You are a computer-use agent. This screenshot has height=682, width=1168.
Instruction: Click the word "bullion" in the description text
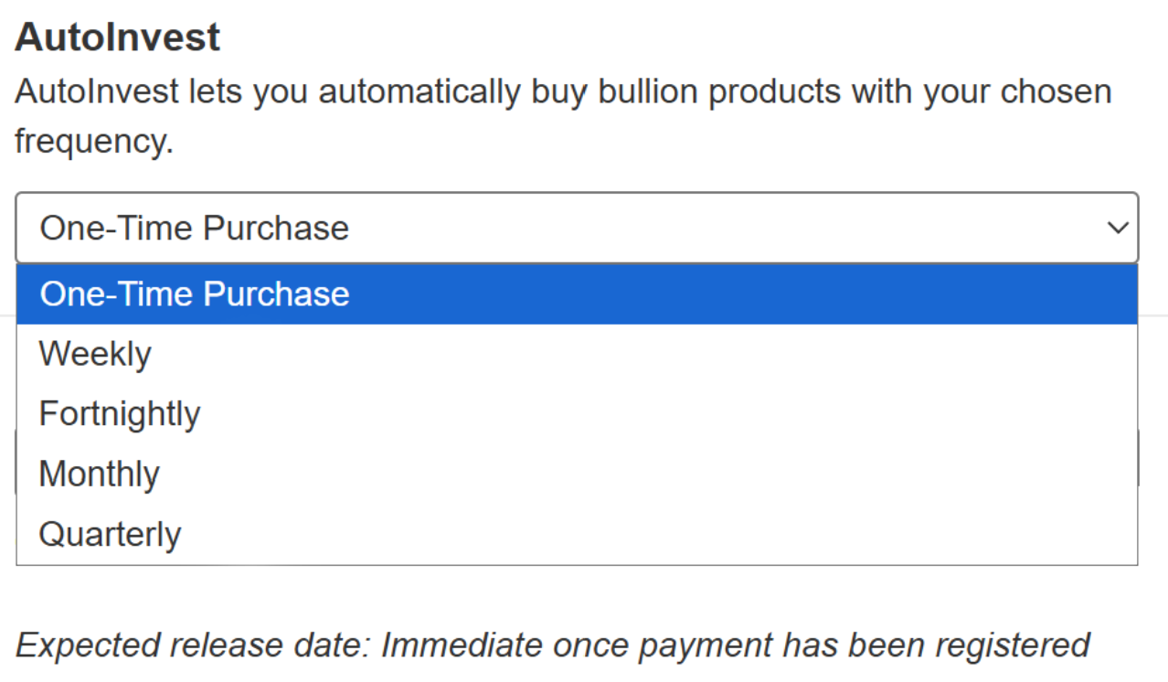pyautogui.click(x=645, y=92)
